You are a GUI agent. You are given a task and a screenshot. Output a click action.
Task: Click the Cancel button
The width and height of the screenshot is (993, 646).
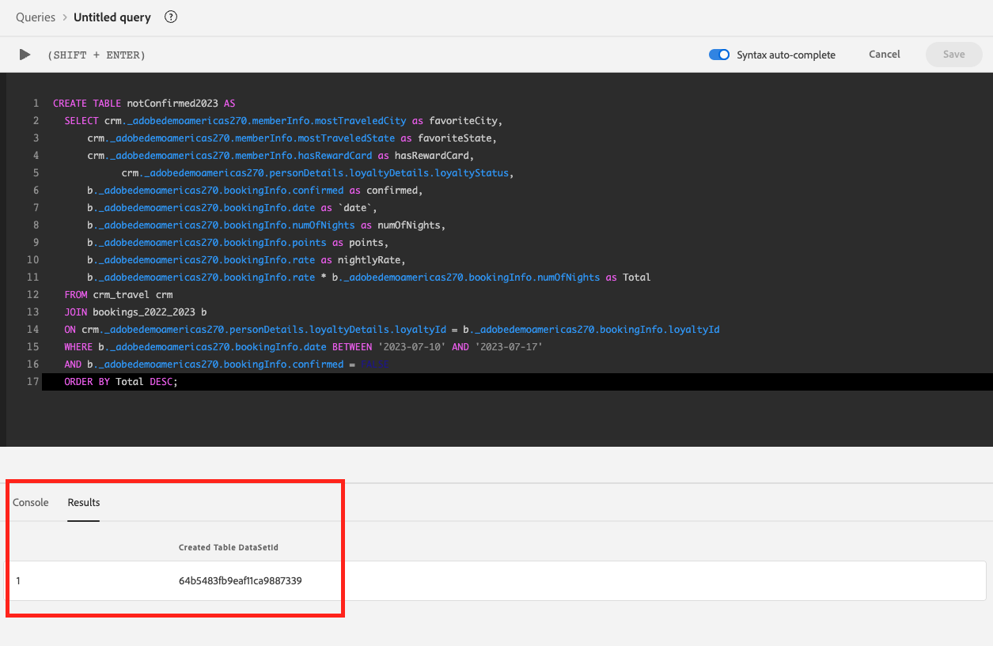(x=885, y=55)
